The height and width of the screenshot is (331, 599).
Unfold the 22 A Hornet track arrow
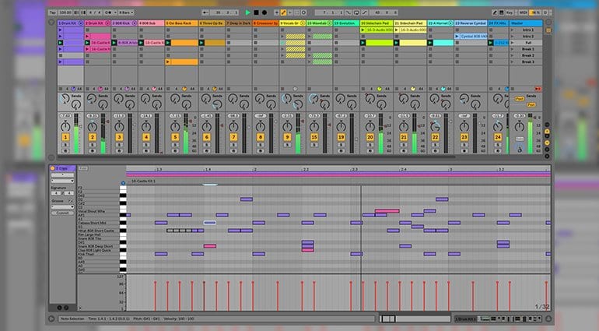coord(450,23)
